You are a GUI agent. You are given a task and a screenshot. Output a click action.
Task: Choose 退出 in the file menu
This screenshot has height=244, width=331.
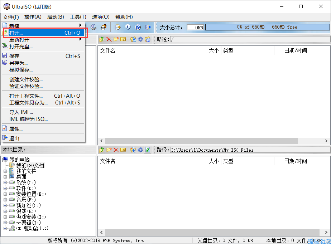coord(43,138)
